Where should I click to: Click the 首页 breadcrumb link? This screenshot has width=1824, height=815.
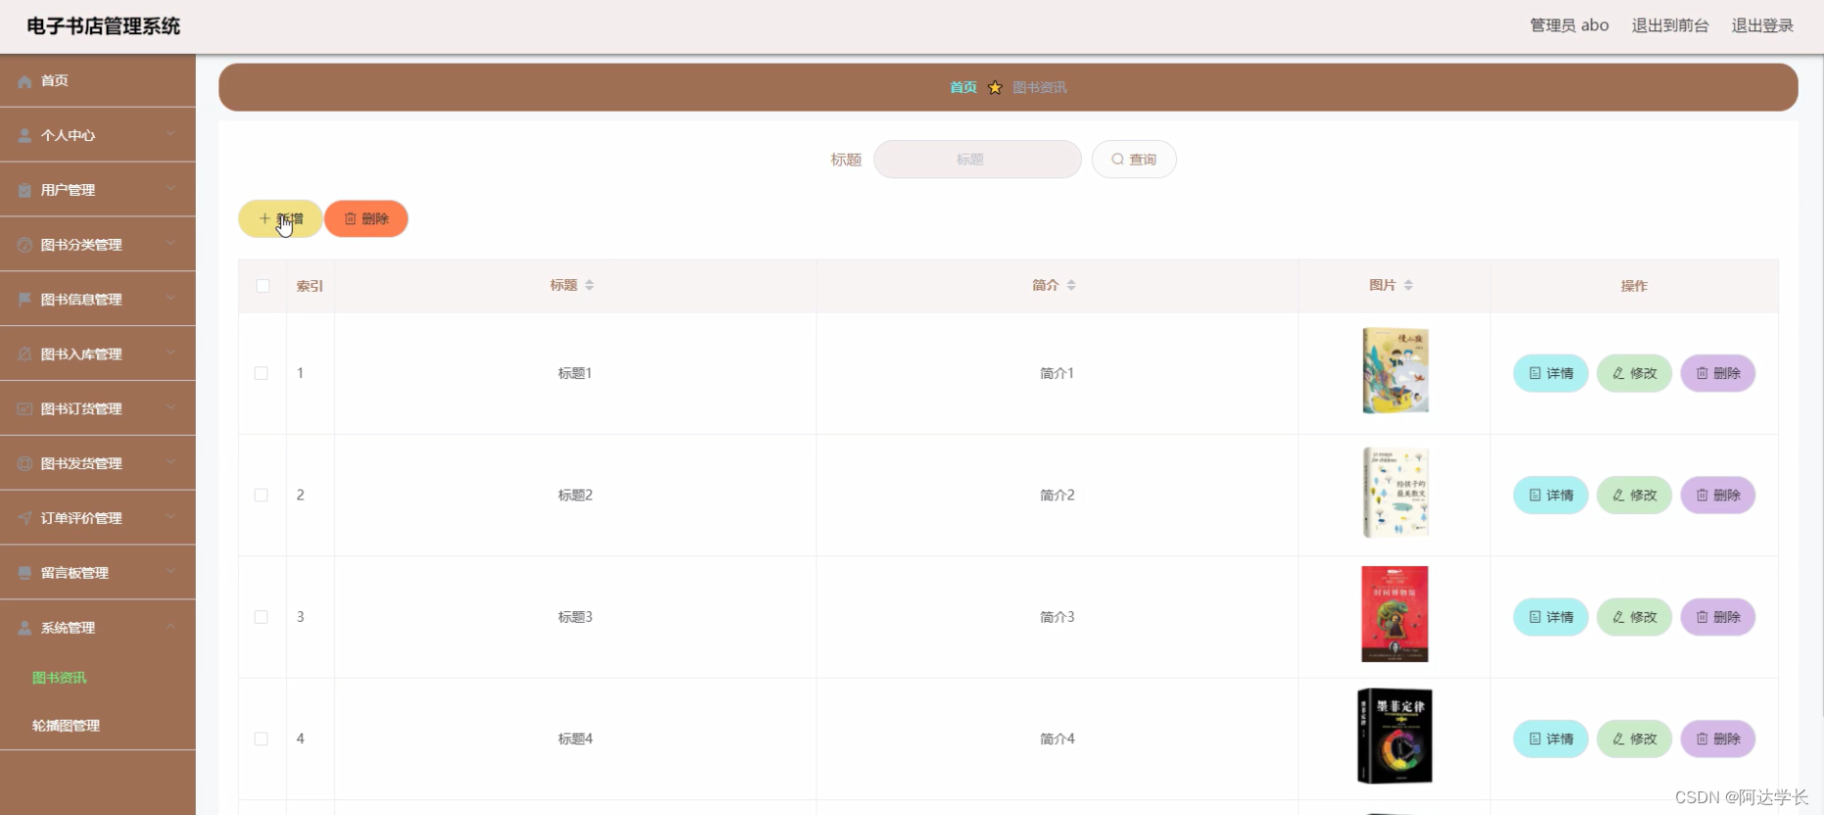[963, 87]
